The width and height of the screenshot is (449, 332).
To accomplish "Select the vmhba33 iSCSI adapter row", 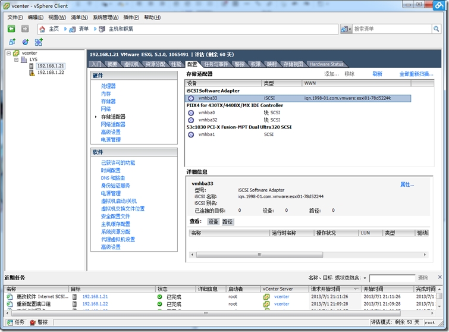I will [298, 98].
